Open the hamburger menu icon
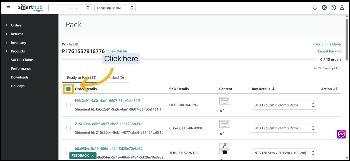The height and width of the screenshot is (161, 350). click(8, 8)
